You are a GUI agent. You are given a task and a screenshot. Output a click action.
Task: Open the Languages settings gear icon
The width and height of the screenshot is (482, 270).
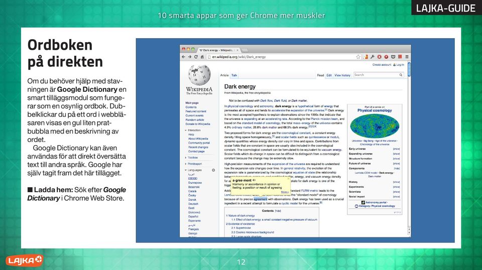[x=213, y=170]
